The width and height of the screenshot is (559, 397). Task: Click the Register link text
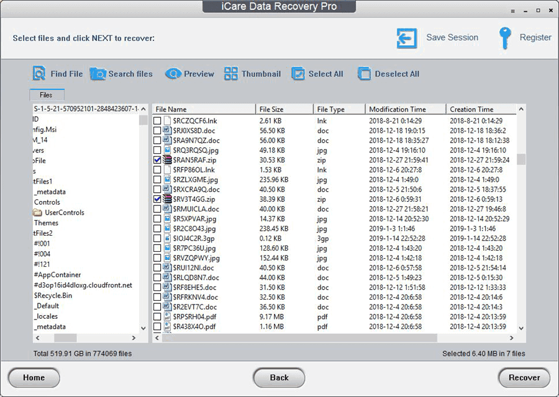point(535,37)
